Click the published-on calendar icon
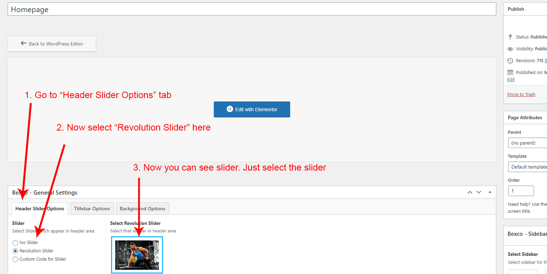 [x=510, y=72]
